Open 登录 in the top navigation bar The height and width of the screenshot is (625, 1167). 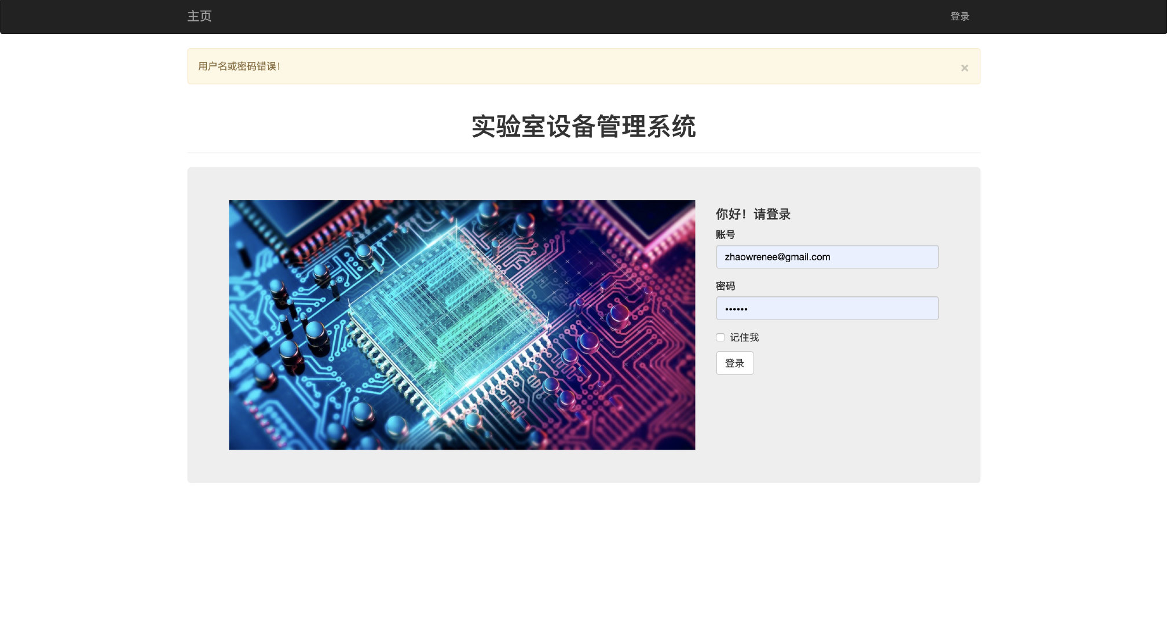(x=960, y=16)
